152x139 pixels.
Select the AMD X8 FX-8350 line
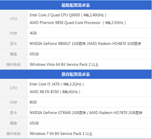click(55, 92)
